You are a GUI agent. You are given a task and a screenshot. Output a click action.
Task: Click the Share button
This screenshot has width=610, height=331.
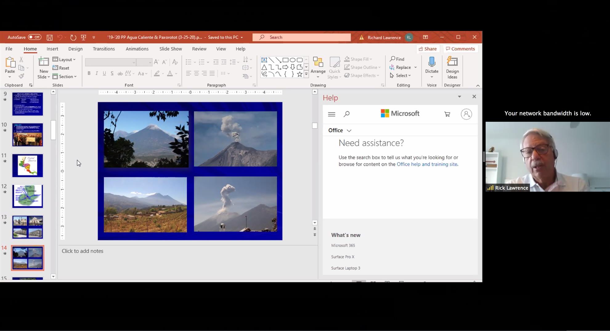(428, 49)
